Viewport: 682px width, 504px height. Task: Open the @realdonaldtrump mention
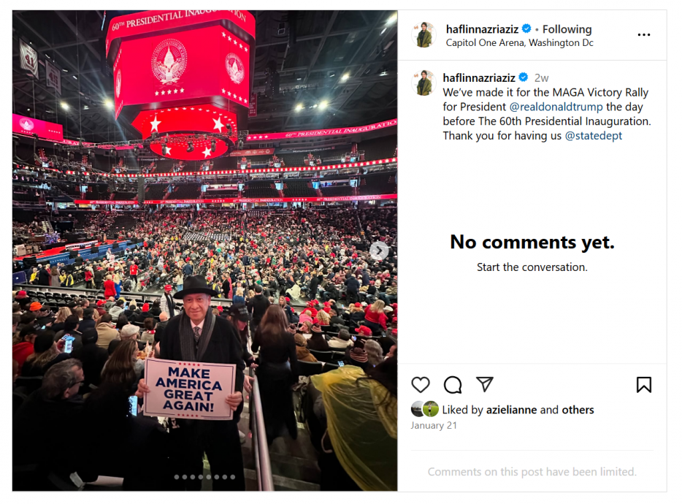pyautogui.click(x=556, y=107)
